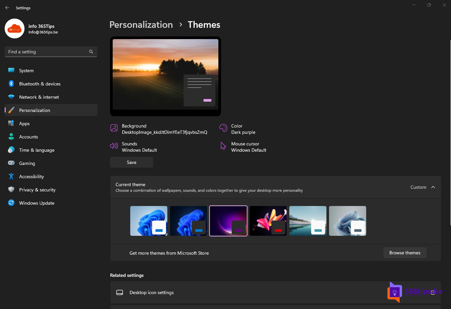
Task: Click the back arrow at top left
Action: [x=7, y=8]
